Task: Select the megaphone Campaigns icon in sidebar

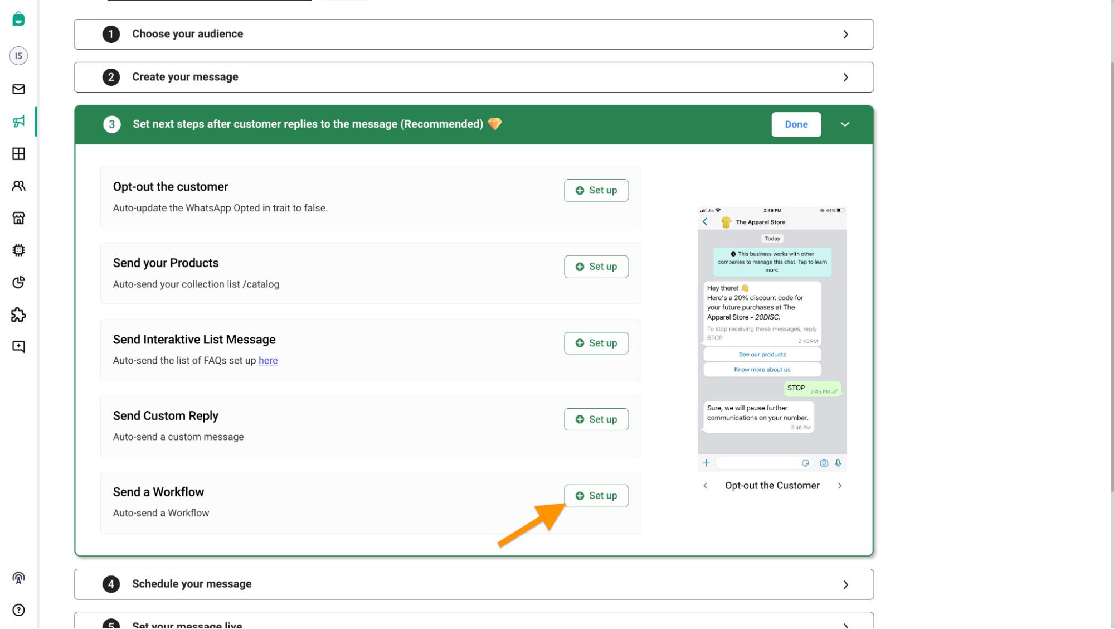Action: coord(18,121)
